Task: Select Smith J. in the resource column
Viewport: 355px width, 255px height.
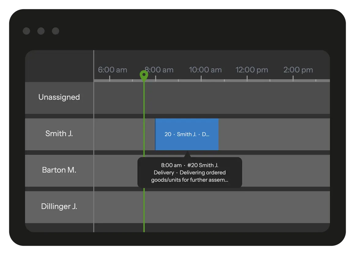Action: 59,134
